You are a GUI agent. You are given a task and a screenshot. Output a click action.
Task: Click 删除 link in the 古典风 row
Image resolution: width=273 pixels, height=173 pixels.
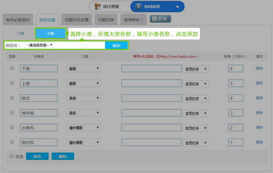[x=259, y=128]
